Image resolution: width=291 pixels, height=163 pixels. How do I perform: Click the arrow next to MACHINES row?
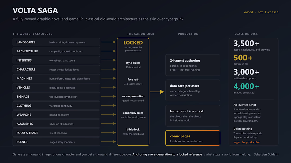[108, 78]
